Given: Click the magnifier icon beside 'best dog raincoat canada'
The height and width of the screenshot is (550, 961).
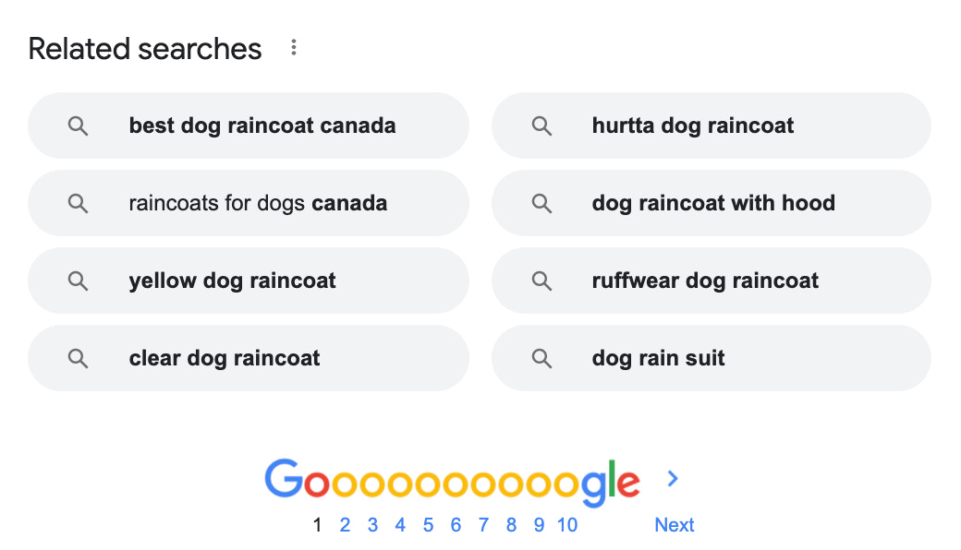Looking at the screenshot, I should tap(78, 126).
